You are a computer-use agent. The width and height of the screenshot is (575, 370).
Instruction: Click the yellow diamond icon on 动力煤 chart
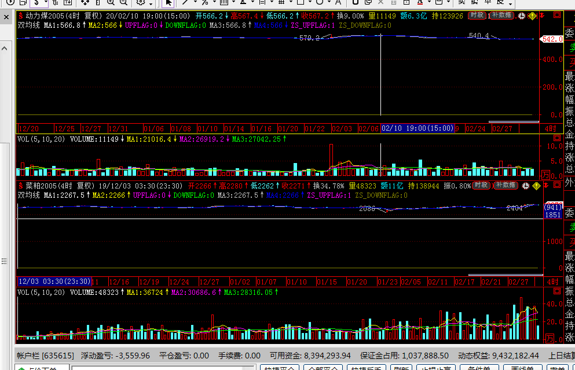click(x=532, y=16)
